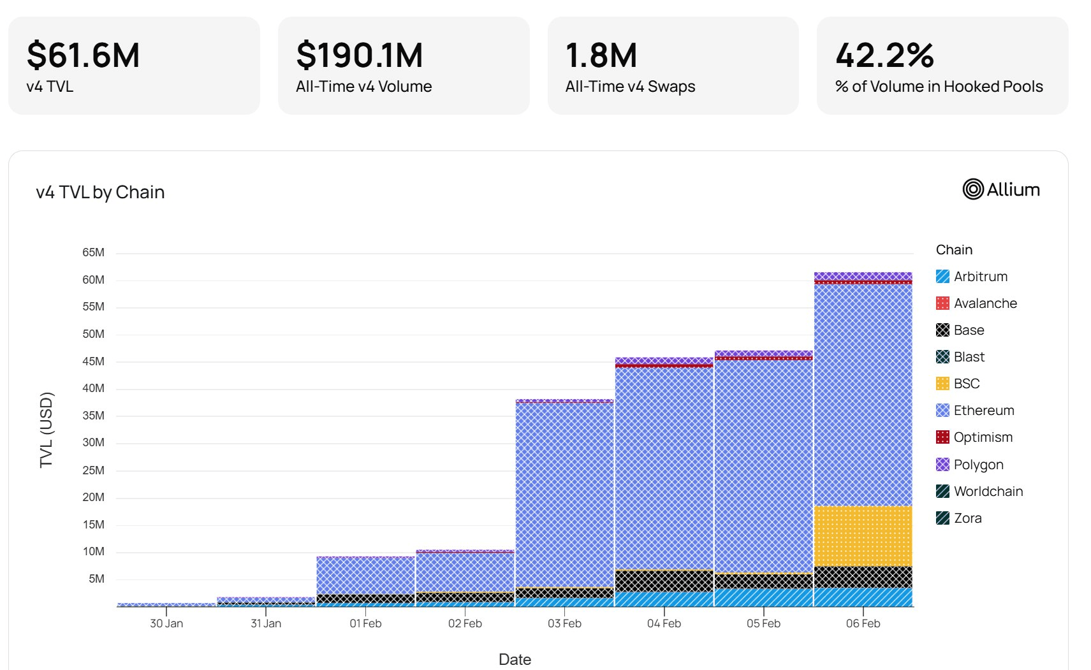1091x670 pixels.
Task: Select the Polygon legend swatch
Action: (942, 464)
